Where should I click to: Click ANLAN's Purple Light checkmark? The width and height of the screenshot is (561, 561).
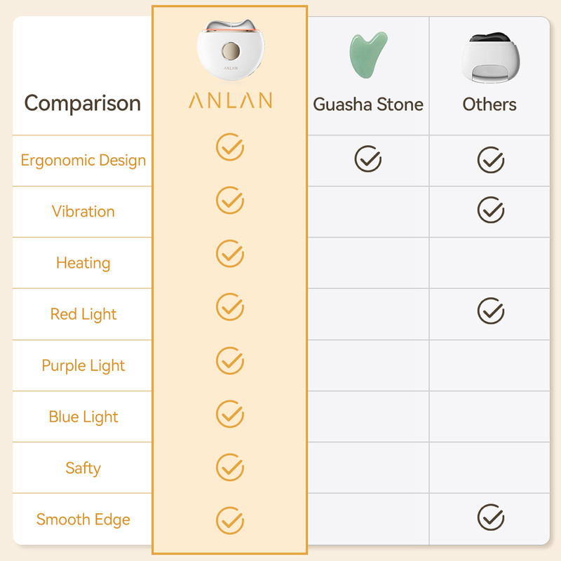(x=229, y=360)
